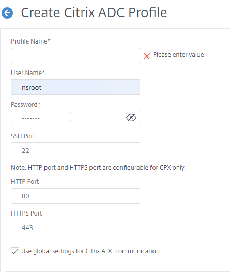The height and width of the screenshot is (272, 230).
Task: Click the CPX-only port configuration note
Action: coord(98,168)
